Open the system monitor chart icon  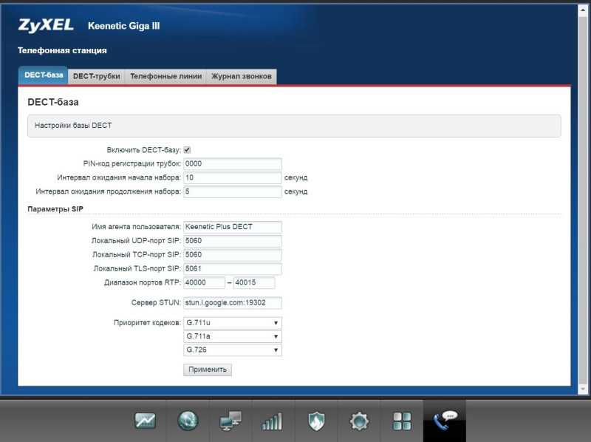[x=145, y=421]
